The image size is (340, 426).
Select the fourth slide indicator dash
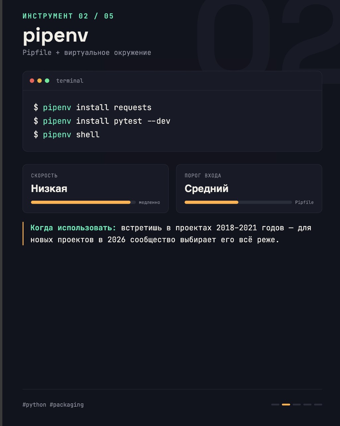point(307,404)
